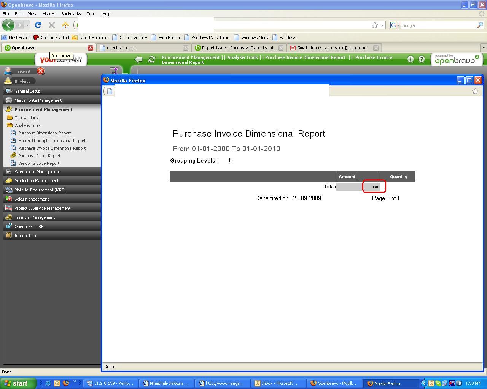Click the bookmark star in the popup
The height and width of the screenshot is (389, 487).
(x=475, y=91)
